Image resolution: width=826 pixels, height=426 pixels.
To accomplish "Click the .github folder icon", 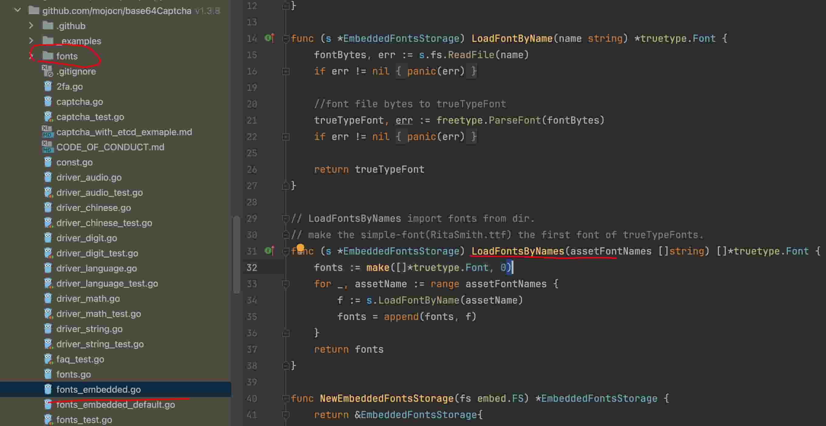I will [x=48, y=26].
